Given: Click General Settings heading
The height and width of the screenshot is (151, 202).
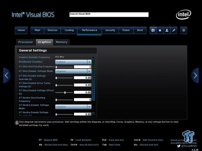Looking at the screenshot, I should [x=33, y=50].
